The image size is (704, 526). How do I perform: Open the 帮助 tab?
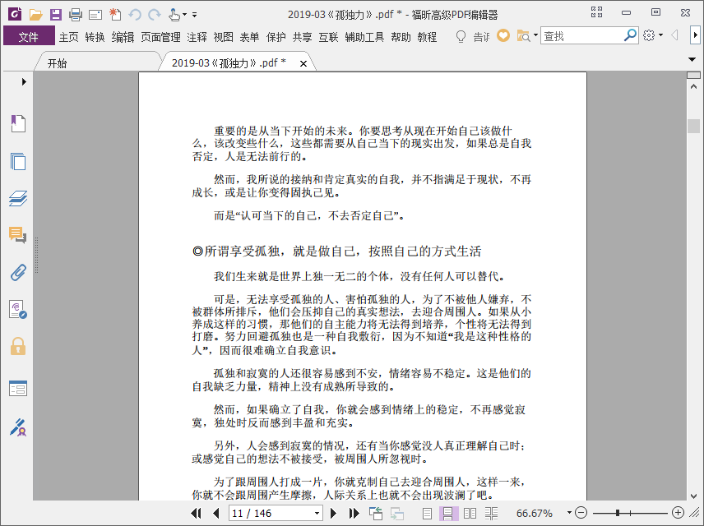point(401,37)
